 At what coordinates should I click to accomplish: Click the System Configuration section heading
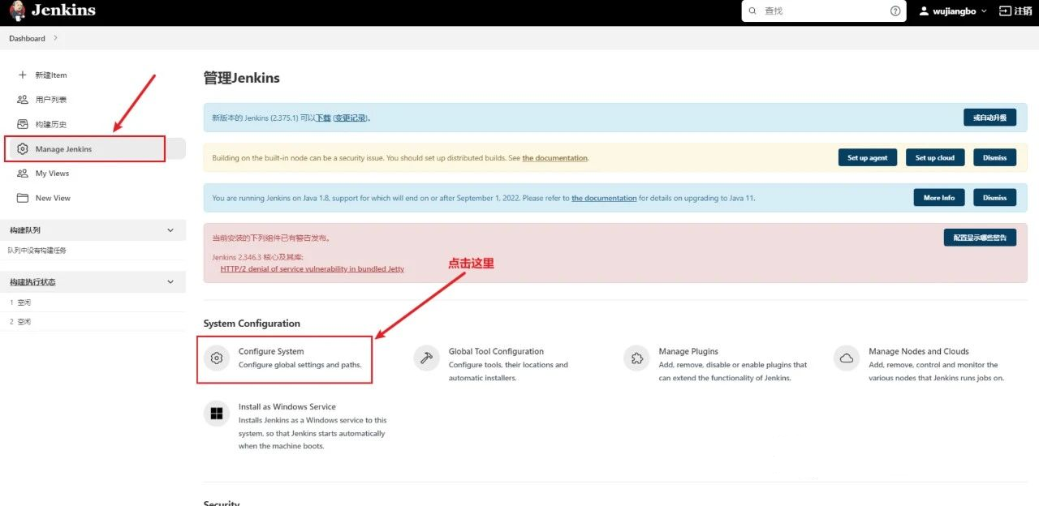tap(252, 324)
